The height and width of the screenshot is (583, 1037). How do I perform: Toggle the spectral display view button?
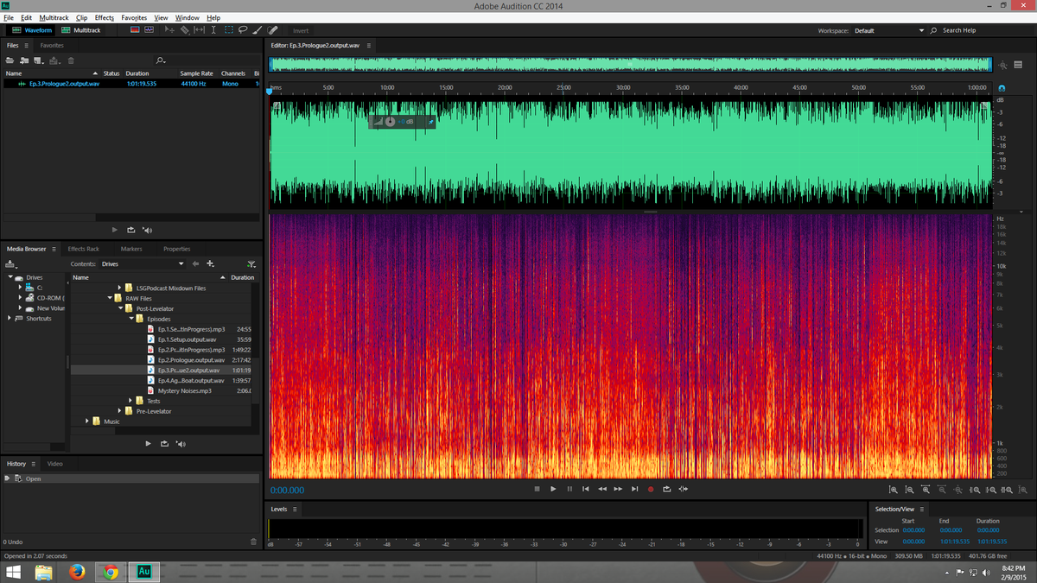(x=134, y=29)
